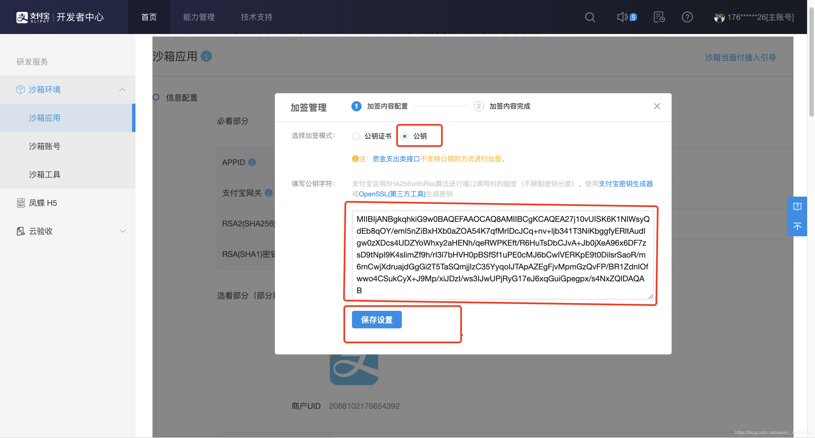The image size is (815, 438).
Task: Click info icon beside APPID
Action: tap(252, 162)
